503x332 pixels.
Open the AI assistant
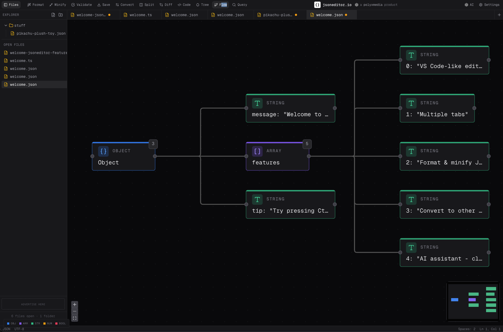469,5
